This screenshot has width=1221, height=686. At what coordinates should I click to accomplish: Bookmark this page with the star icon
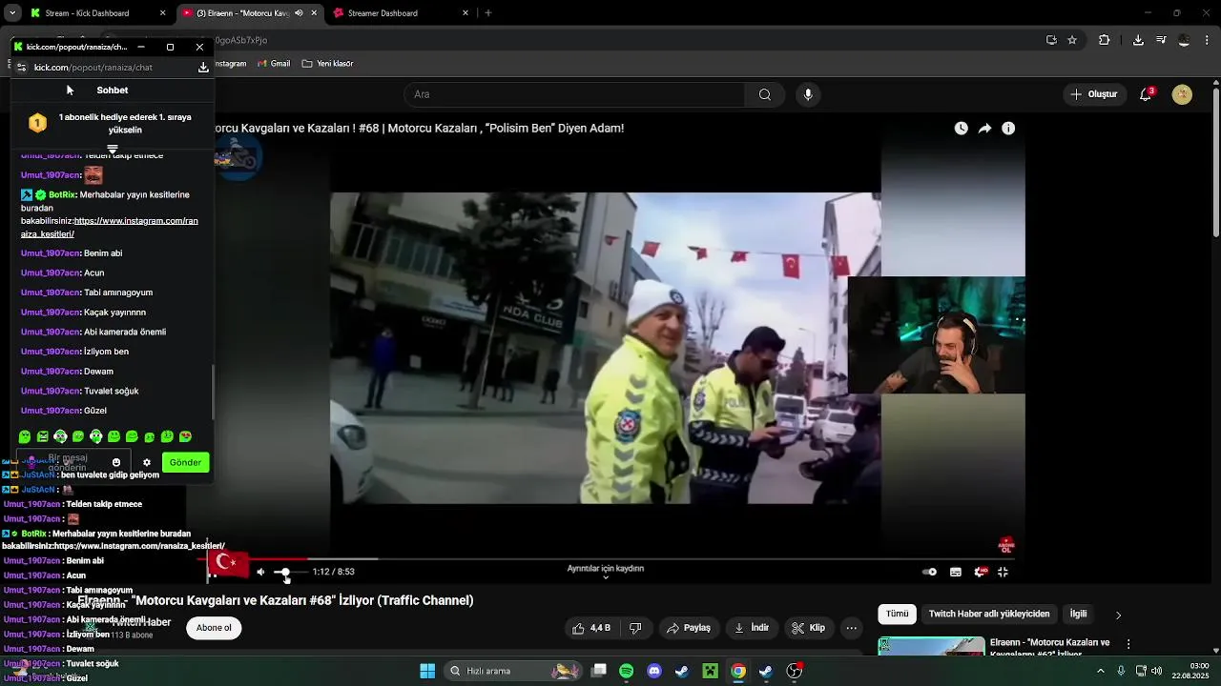(x=1072, y=40)
